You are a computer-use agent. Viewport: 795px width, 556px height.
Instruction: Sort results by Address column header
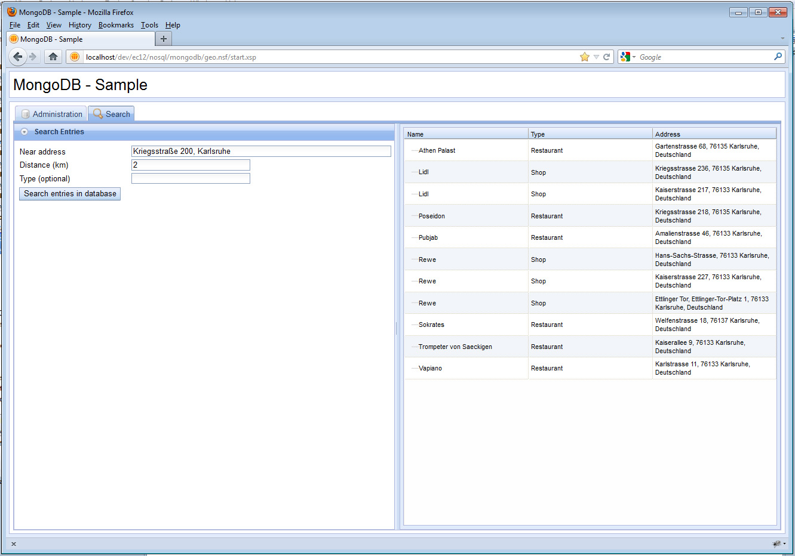pos(667,134)
